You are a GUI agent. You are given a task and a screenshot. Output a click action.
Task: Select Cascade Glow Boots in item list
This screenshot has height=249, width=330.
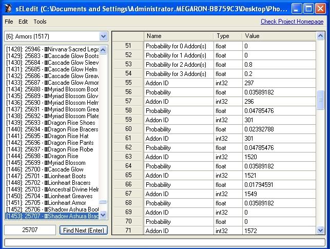52,56
